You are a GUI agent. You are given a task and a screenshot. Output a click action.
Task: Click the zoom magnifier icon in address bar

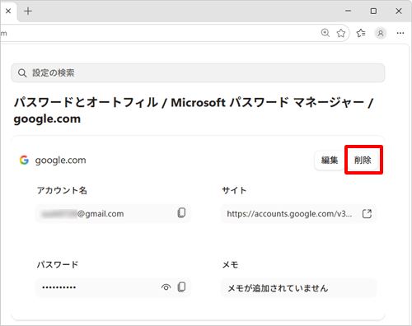(x=325, y=33)
